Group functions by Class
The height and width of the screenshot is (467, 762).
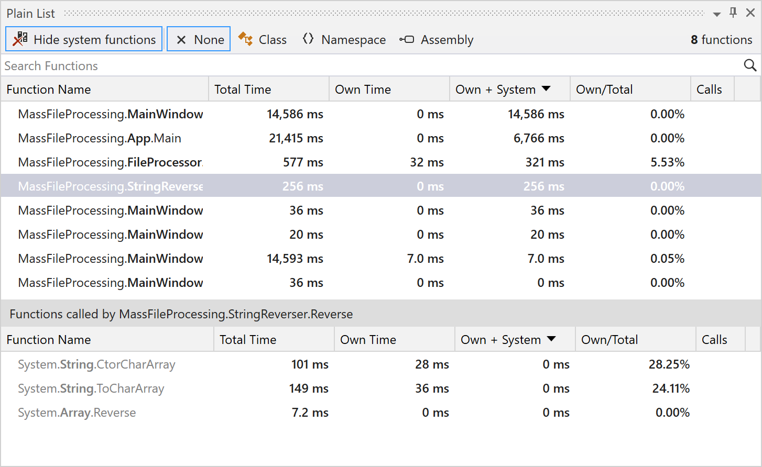coord(263,40)
